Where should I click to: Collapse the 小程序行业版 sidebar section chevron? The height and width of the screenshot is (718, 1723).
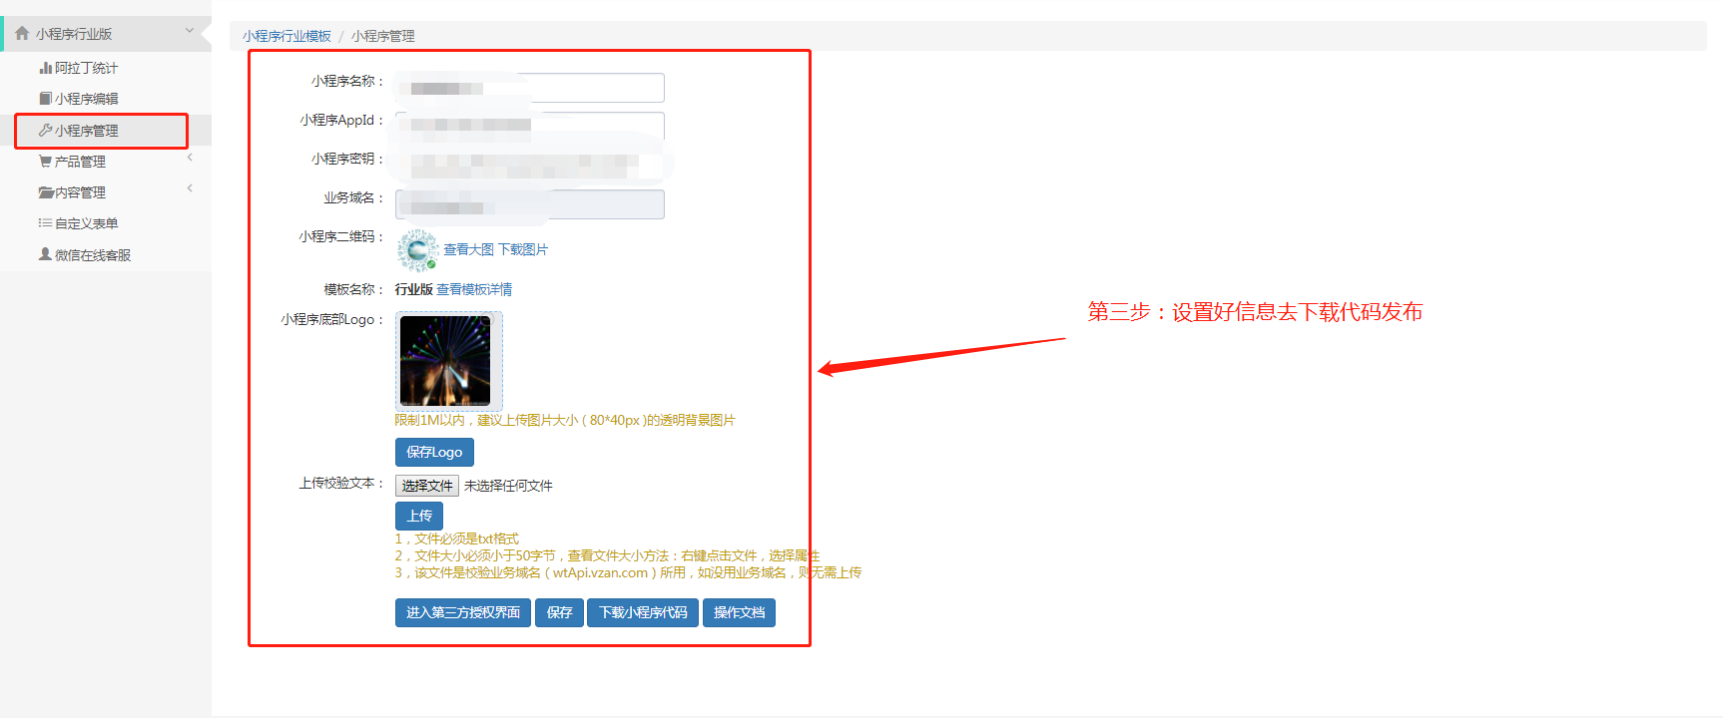click(x=190, y=32)
